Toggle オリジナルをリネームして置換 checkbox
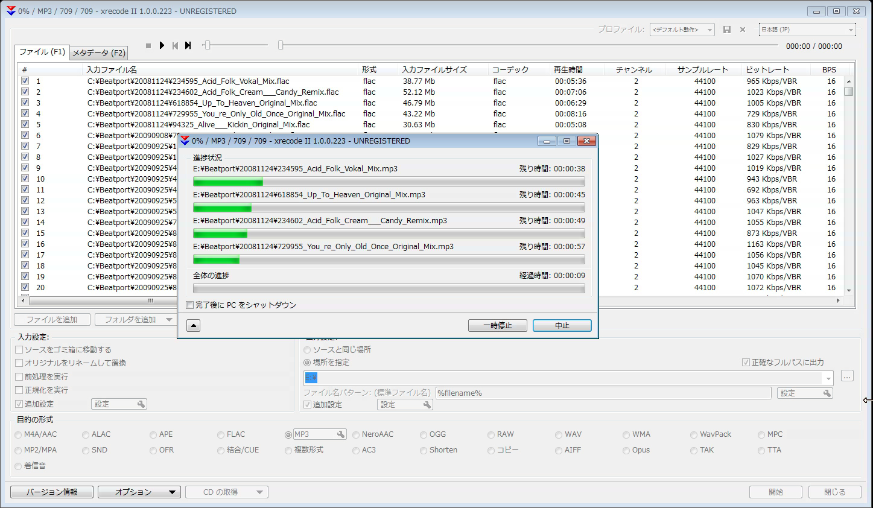 point(19,363)
